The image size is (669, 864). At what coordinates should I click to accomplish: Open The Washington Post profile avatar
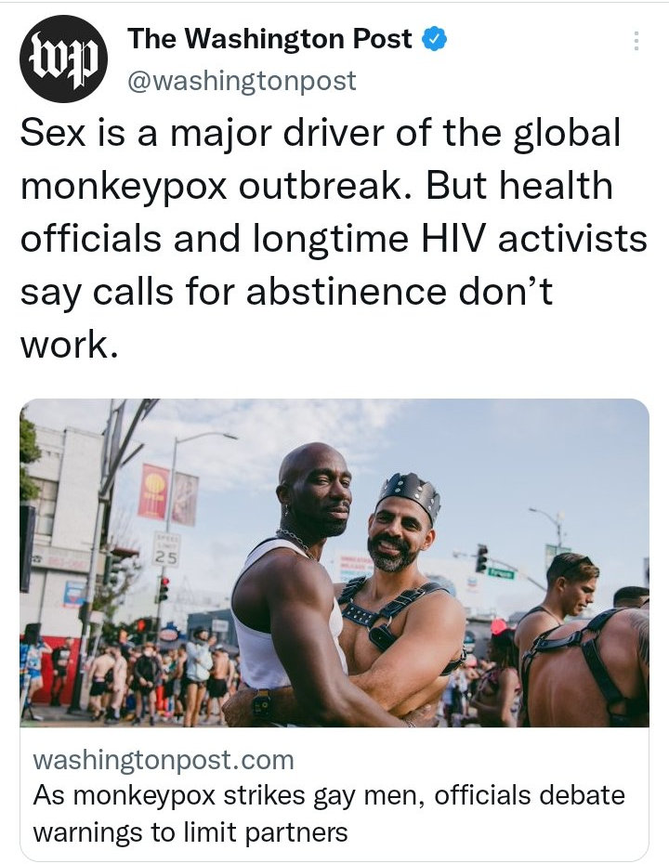tap(64, 59)
